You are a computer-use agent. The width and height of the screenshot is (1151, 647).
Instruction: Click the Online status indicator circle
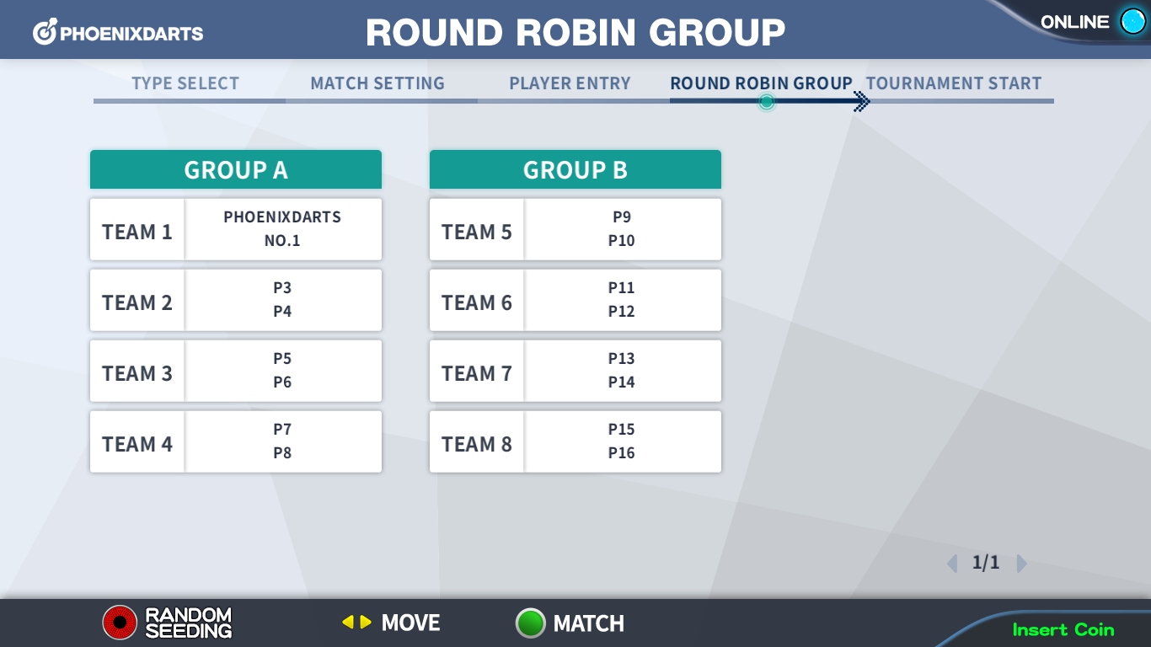[1132, 22]
